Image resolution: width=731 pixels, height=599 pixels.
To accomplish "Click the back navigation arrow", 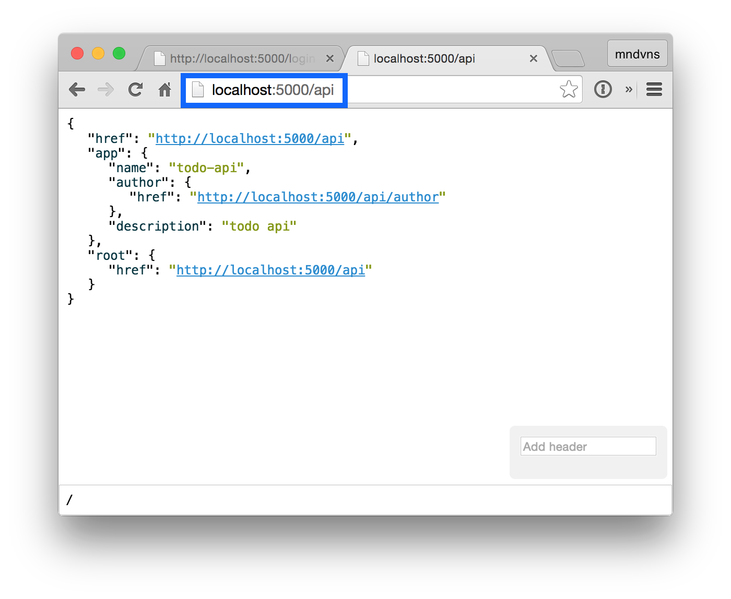I will (77, 89).
